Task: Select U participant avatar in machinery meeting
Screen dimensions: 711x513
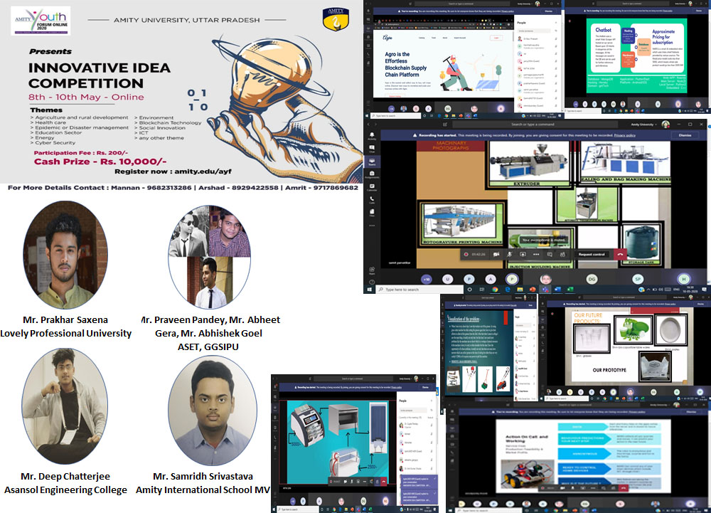Action: point(447,279)
